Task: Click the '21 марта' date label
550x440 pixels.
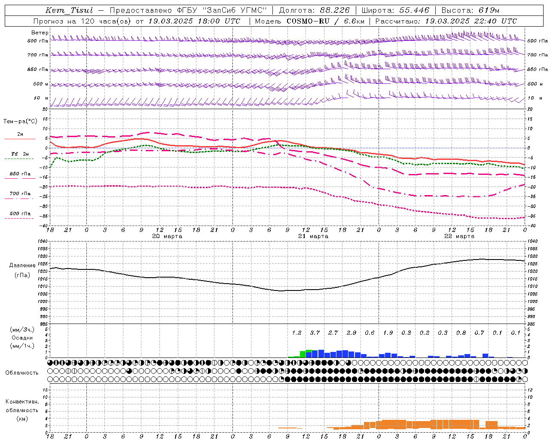Action: (313, 236)
